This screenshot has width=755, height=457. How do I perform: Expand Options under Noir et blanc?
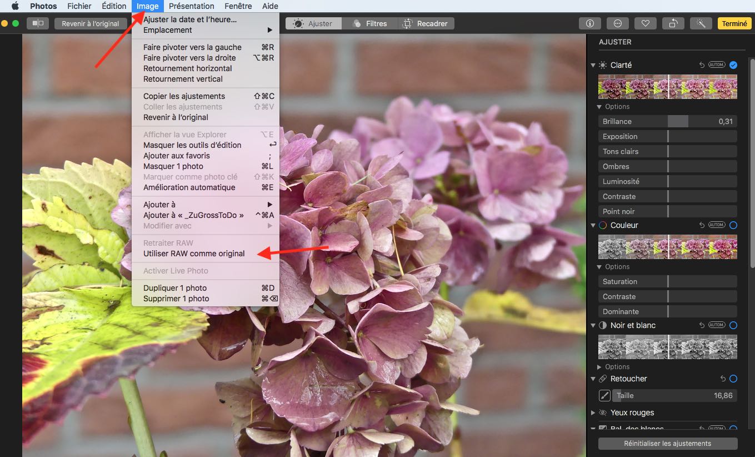click(x=599, y=367)
